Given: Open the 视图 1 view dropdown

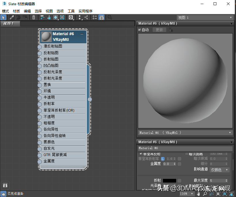Looking at the screenshot, I should 205,18.
